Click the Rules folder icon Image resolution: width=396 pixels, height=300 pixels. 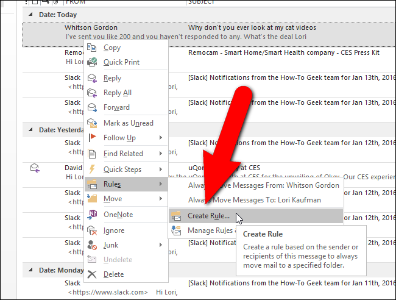click(x=92, y=184)
